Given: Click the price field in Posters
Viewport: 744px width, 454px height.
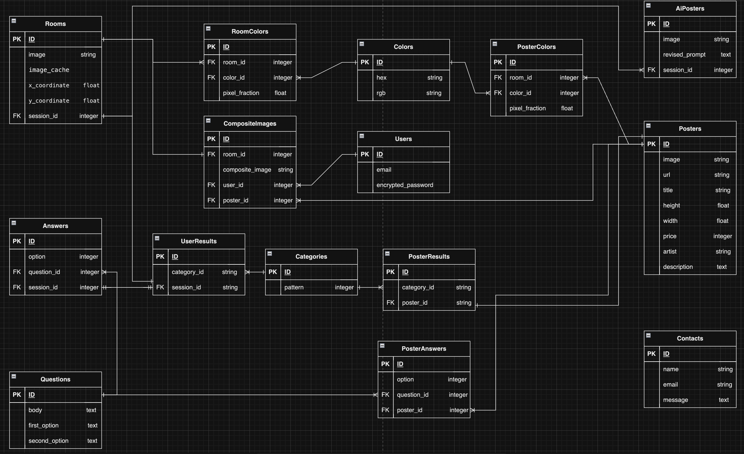Looking at the screenshot, I should click(x=690, y=236).
